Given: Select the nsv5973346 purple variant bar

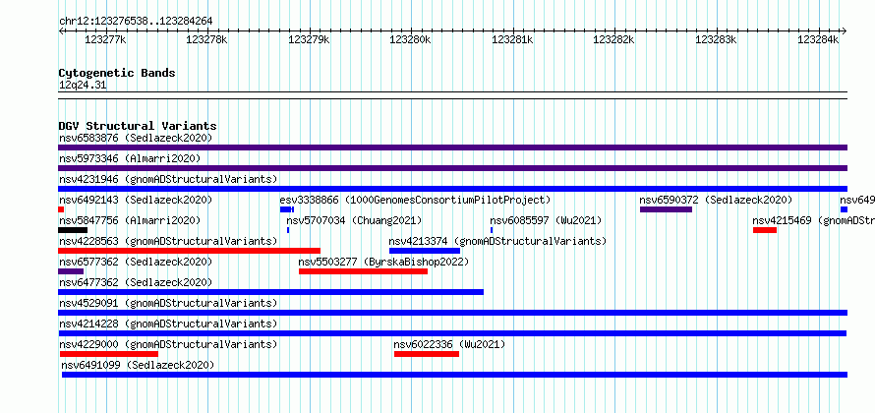Looking at the screenshot, I should click(x=452, y=168).
